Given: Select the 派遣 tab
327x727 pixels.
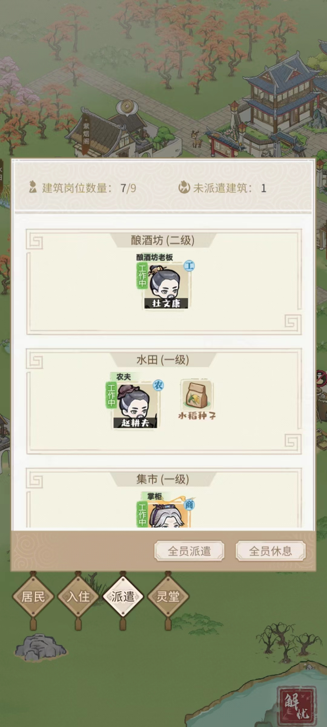Looking at the screenshot, I should click(x=123, y=597).
